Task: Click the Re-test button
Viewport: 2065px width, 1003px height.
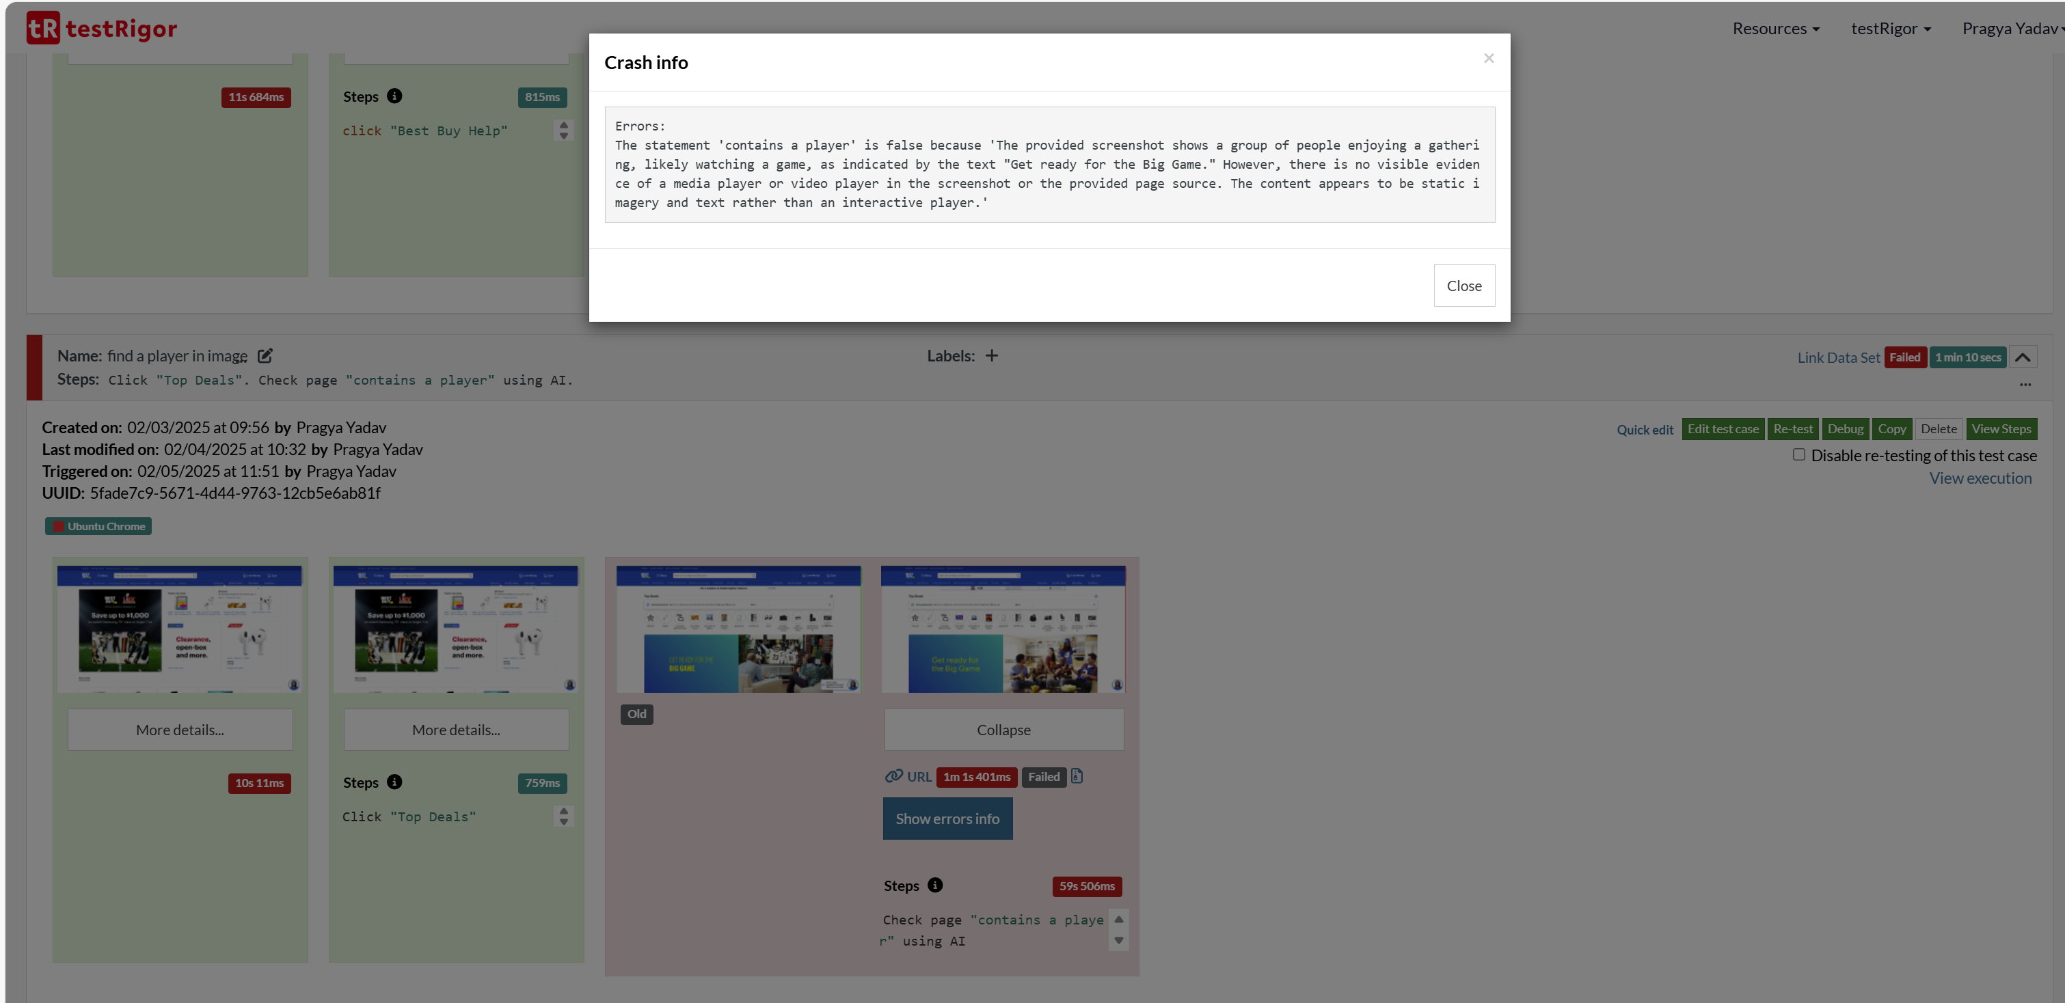Action: pos(1792,428)
